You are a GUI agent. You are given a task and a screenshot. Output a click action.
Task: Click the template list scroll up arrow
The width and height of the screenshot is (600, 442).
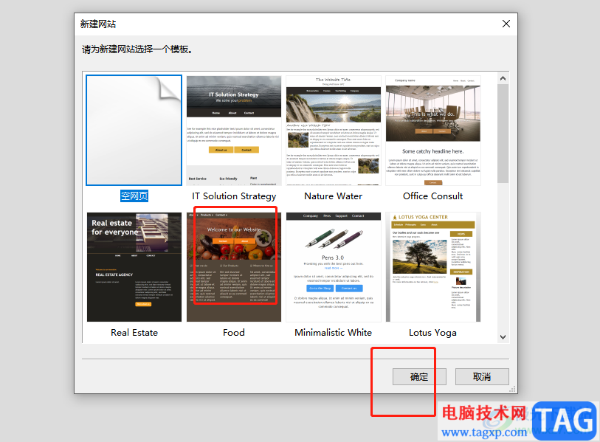(x=503, y=78)
